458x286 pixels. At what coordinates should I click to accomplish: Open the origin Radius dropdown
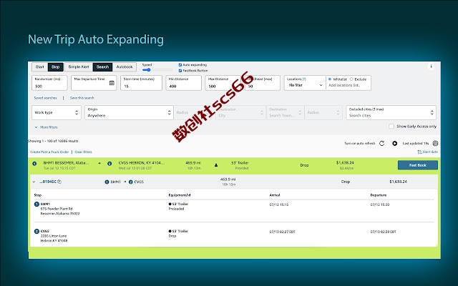(195, 112)
